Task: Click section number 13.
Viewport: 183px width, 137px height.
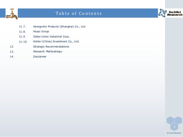Action: point(12,52)
